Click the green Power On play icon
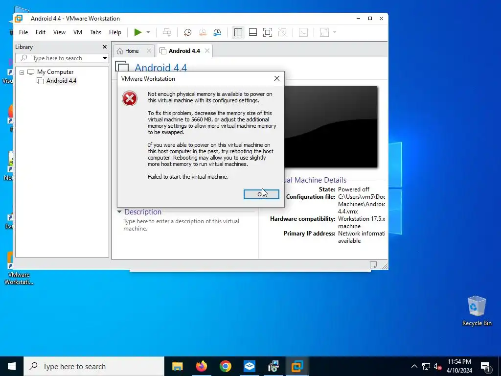The image size is (501, 376). [x=137, y=32]
